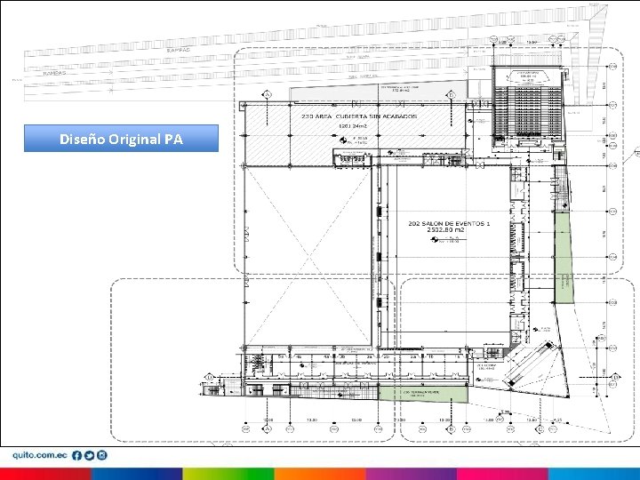Click the level symbol under SALON DE EVENTOS 1
This screenshot has height=480, width=640.
[435, 240]
